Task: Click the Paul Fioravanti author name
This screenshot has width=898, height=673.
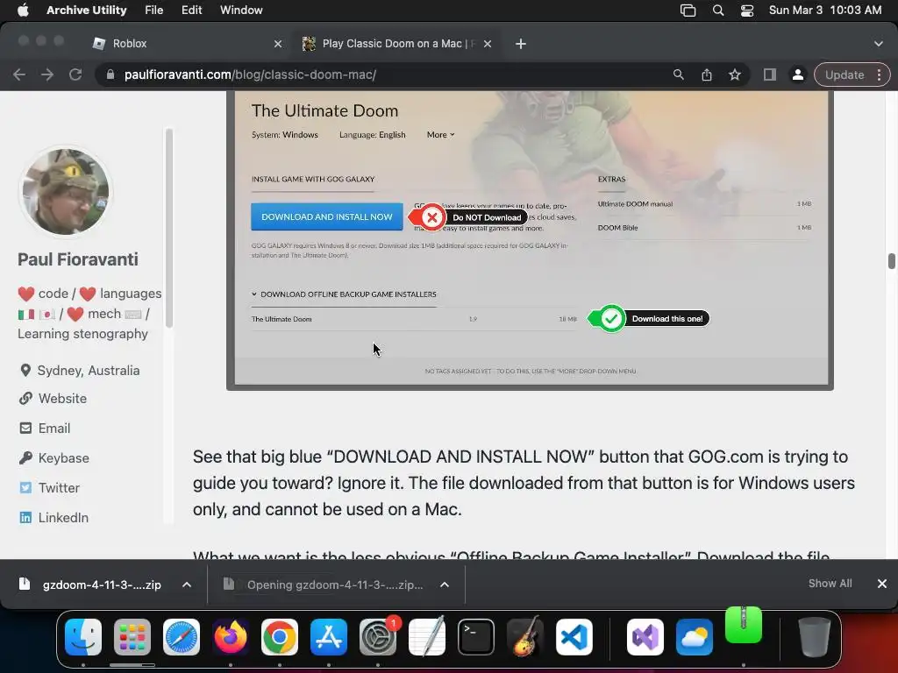Action: click(78, 259)
